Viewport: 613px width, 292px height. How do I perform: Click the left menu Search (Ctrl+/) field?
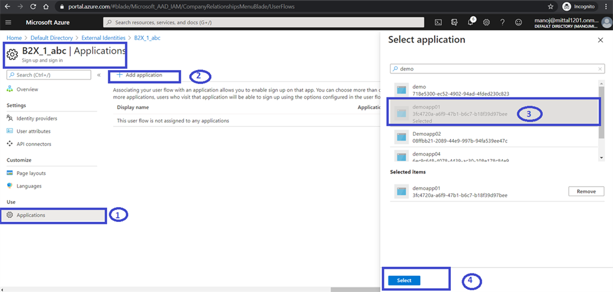pos(49,75)
